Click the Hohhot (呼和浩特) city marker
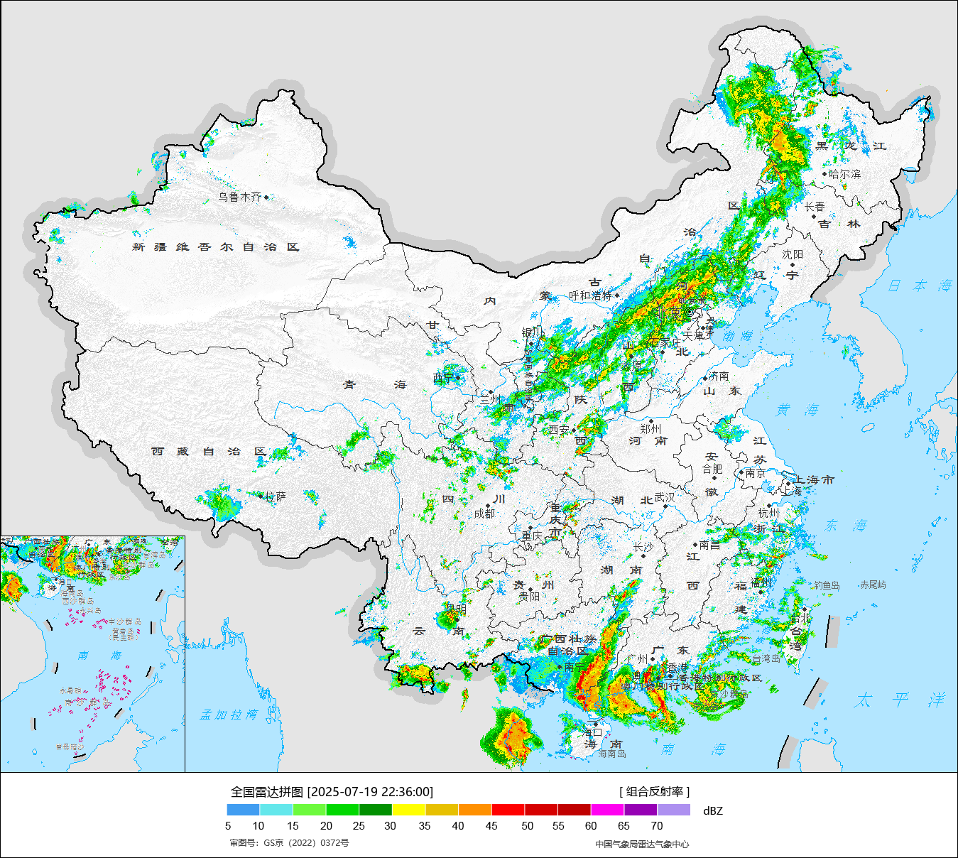Viewport: 958px width, 858px height. (616, 295)
